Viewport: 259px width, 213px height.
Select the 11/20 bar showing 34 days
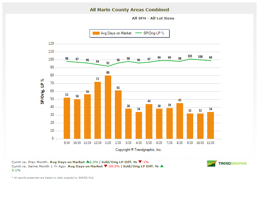click(211, 125)
